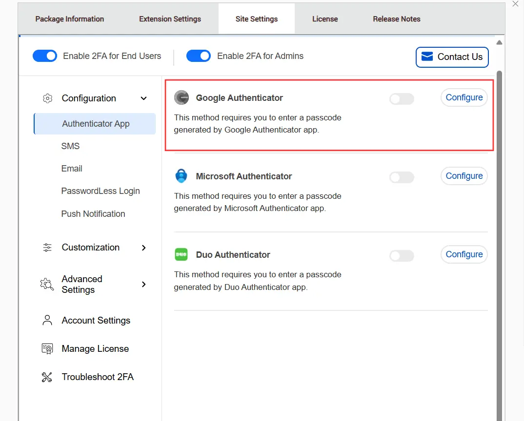Select PasswordLess Login in the sidebar
This screenshot has width=524, height=421.
101,191
